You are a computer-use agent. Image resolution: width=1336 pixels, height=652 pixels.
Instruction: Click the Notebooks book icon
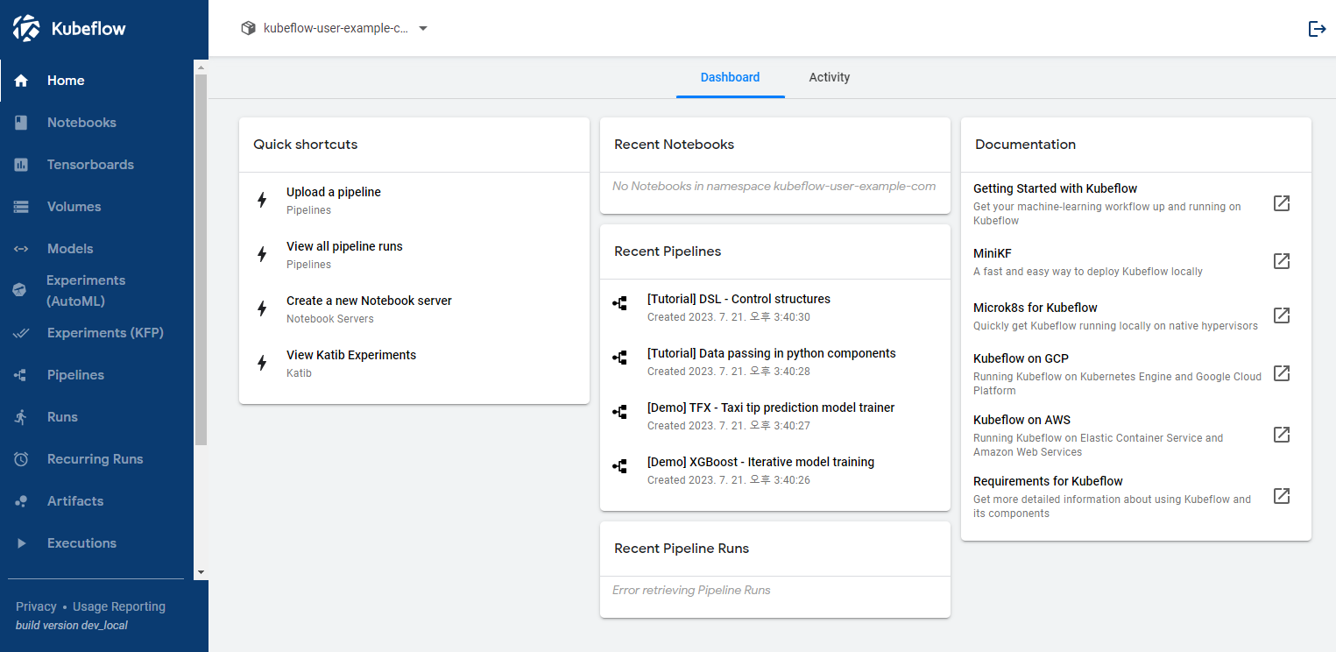22,123
